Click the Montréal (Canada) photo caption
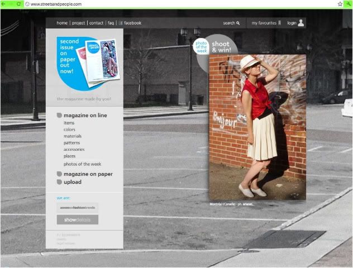353x268 pixels. pyautogui.click(x=231, y=204)
